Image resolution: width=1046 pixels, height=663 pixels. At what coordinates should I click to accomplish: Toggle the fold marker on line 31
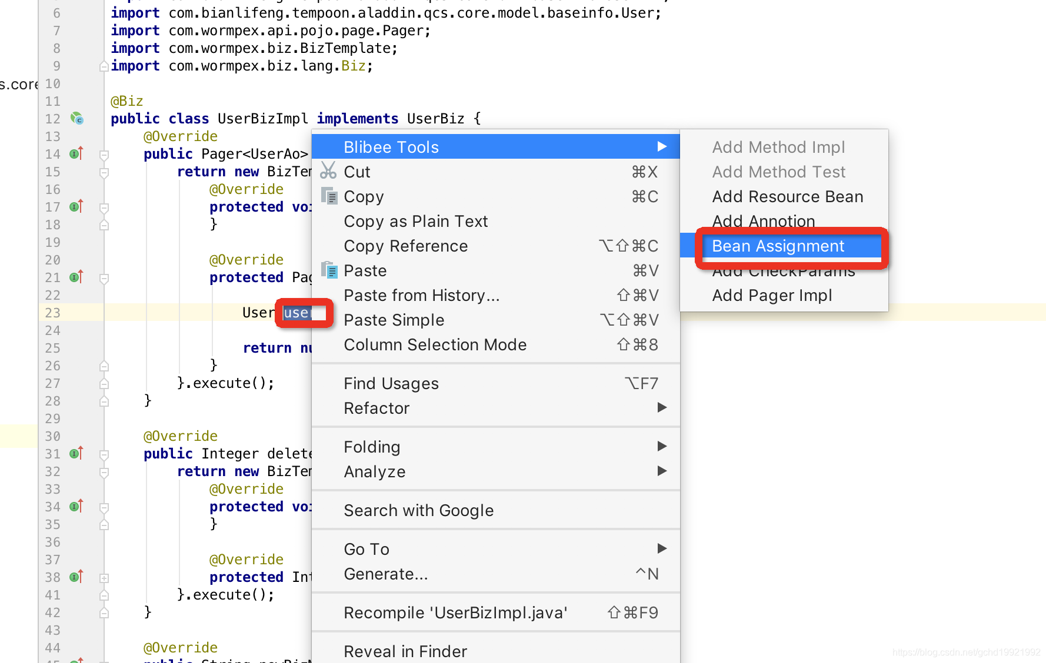tap(104, 455)
